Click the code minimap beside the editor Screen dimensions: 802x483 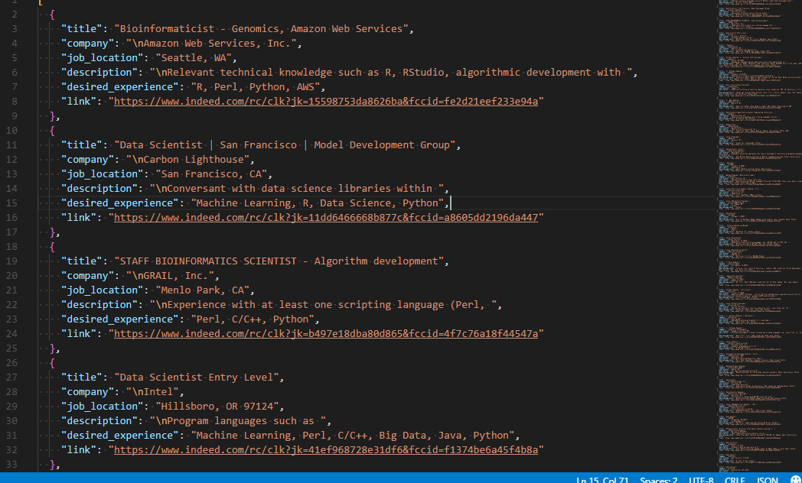click(758, 235)
